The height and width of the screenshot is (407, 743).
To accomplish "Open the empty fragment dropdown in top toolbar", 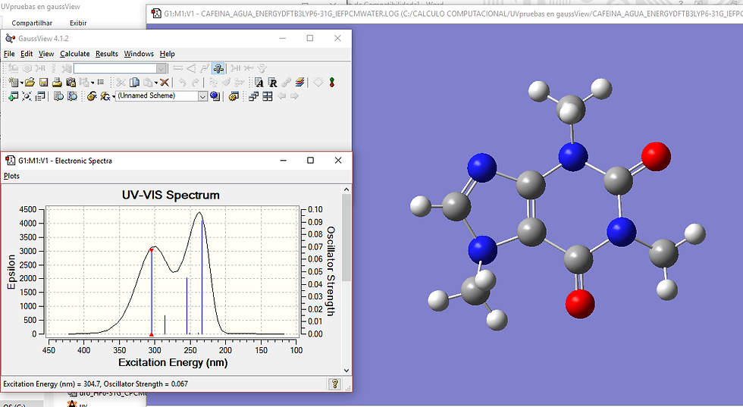I will [121, 68].
